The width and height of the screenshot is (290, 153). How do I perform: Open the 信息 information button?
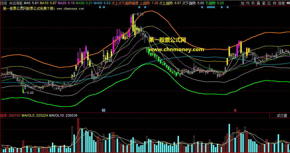[282, 3]
